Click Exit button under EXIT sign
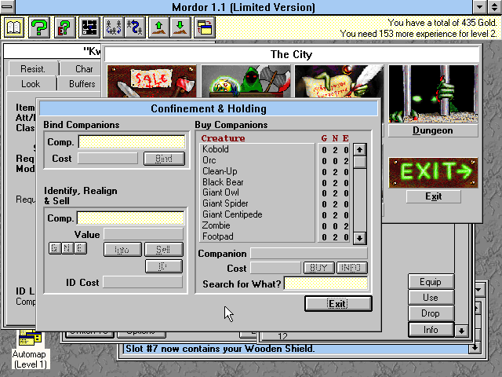 tap(434, 196)
